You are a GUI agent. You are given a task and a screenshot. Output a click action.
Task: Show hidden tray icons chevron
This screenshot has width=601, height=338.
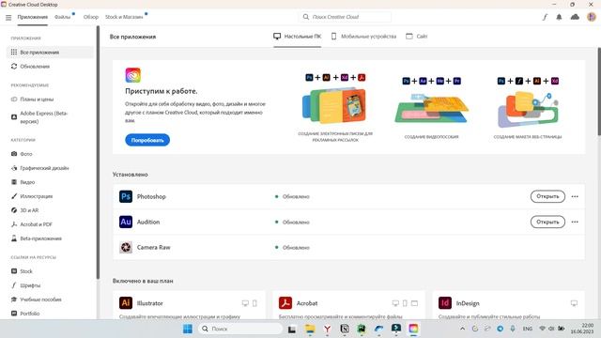[462, 329]
